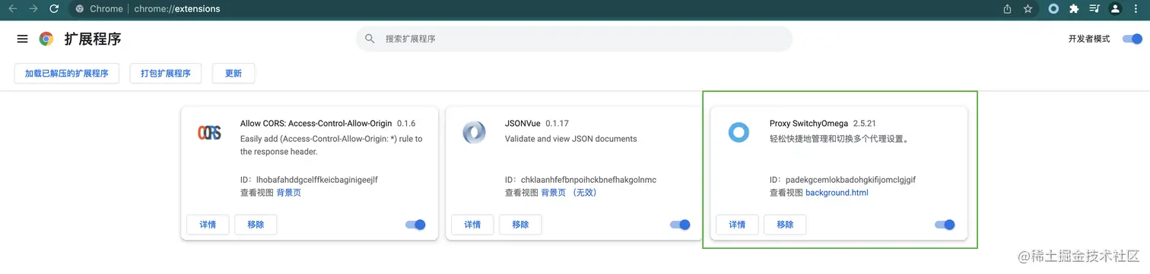
Task: Open the Chrome profile avatar
Action: (x=1115, y=9)
